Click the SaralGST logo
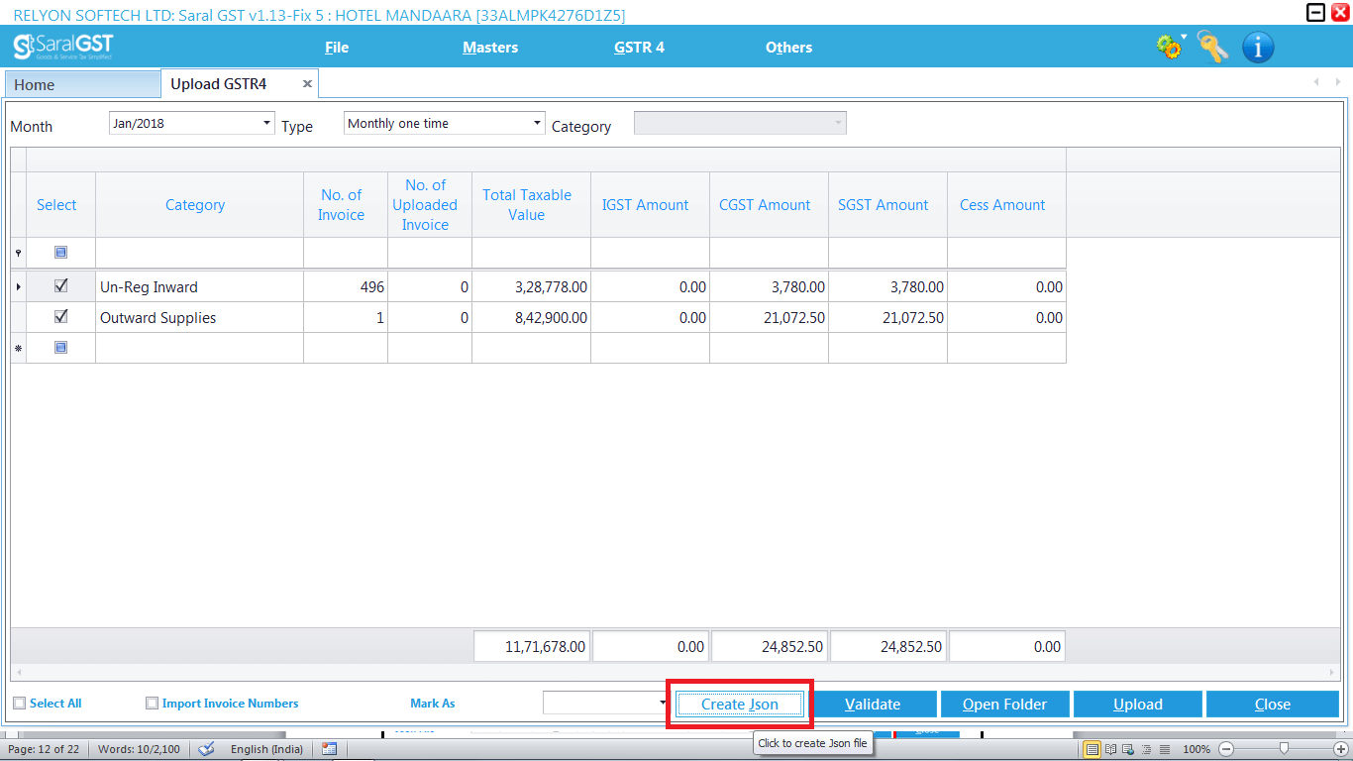The image size is (1353, 761). (63, 47)
